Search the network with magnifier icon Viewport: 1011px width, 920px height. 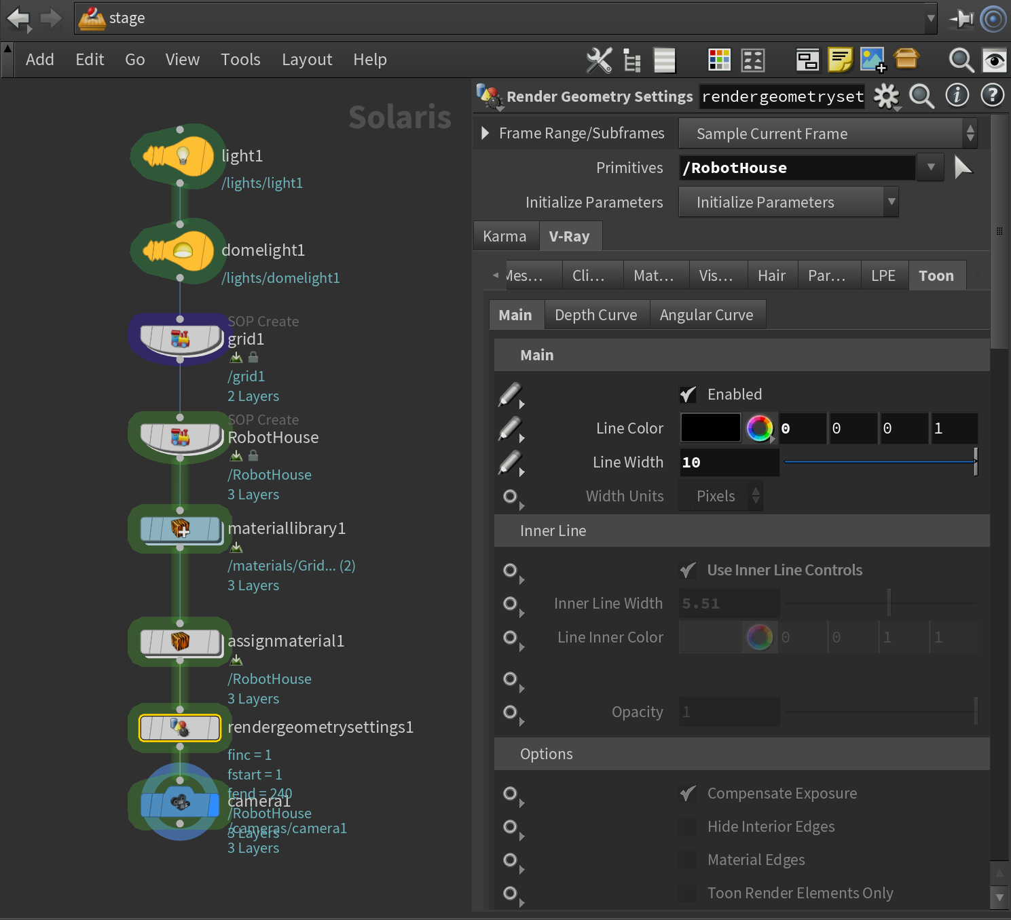[961, 60]
